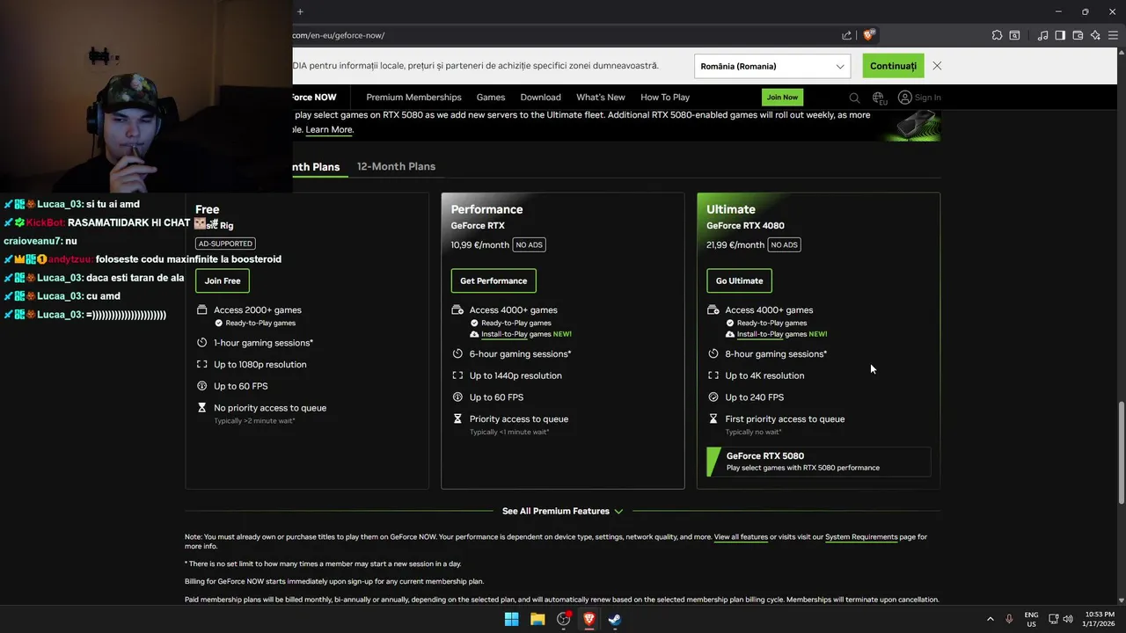The width and height of the screenshot is (1126, 633).
Task: Toggle the Brave sidebar panel icon
Action: [x=1060, y=35]
